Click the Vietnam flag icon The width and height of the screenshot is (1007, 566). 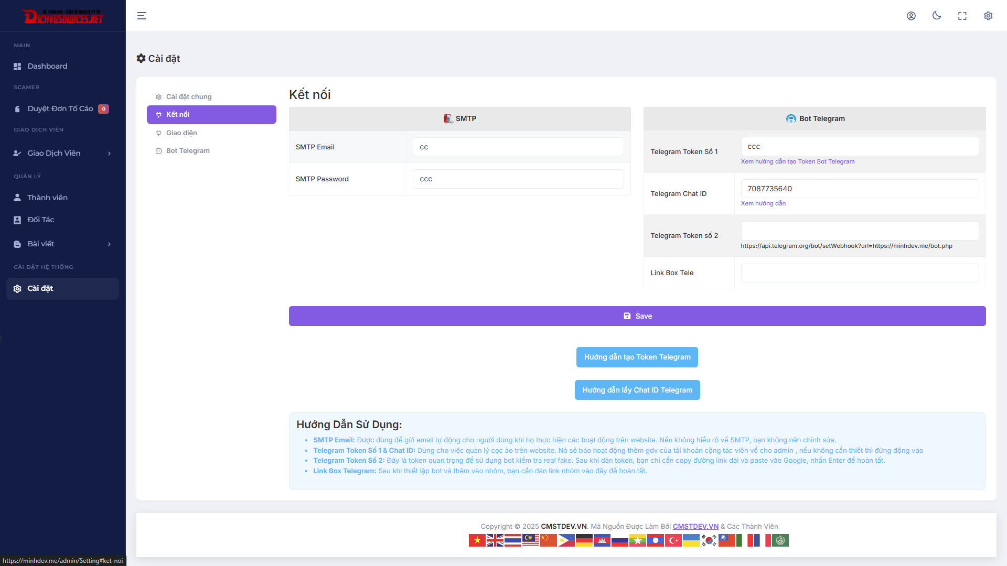(x=477, y=540)
